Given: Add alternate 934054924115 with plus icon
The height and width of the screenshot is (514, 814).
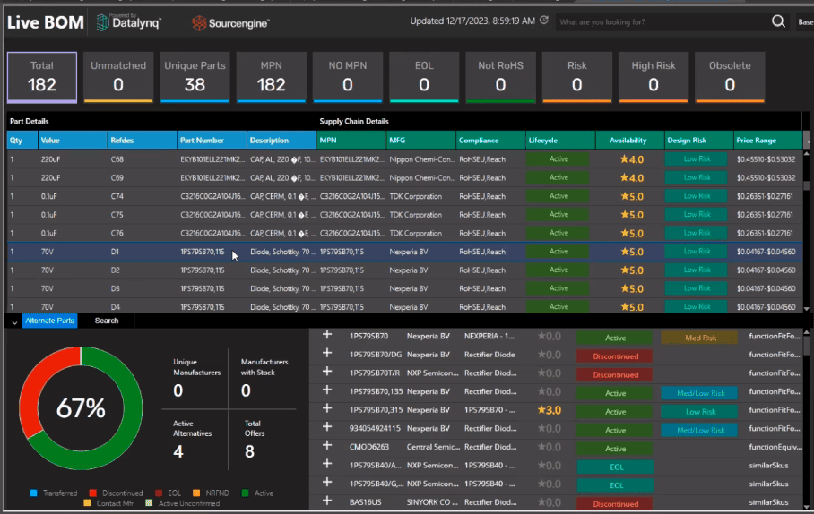Looking at the screenshot, I should (327, 427).
